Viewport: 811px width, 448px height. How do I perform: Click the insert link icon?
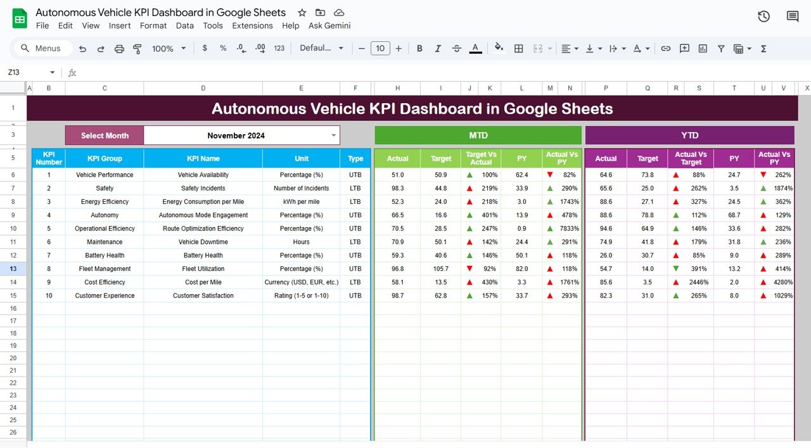pyautogui.click(x=667, y=48)
